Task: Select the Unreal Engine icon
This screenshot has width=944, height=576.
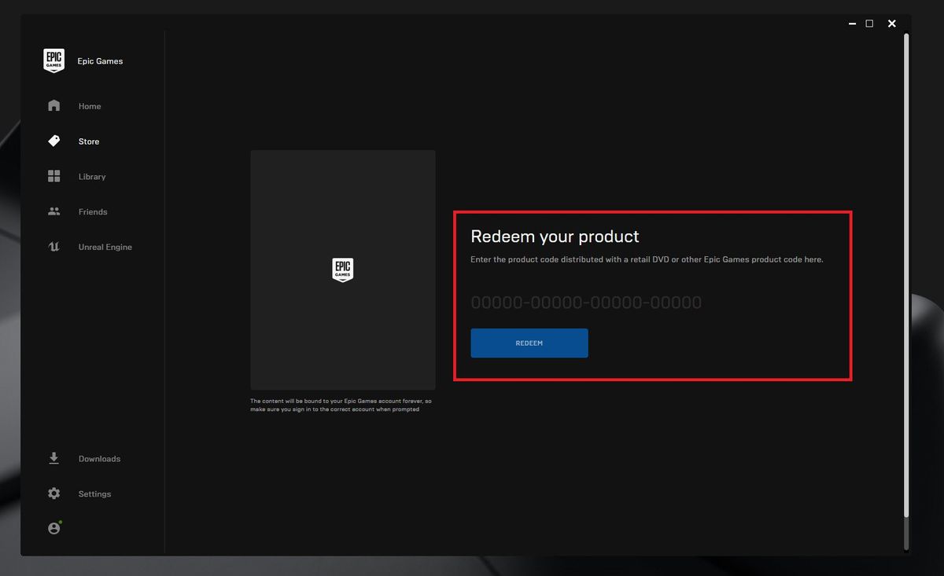Action: click(x=53, y=246)
